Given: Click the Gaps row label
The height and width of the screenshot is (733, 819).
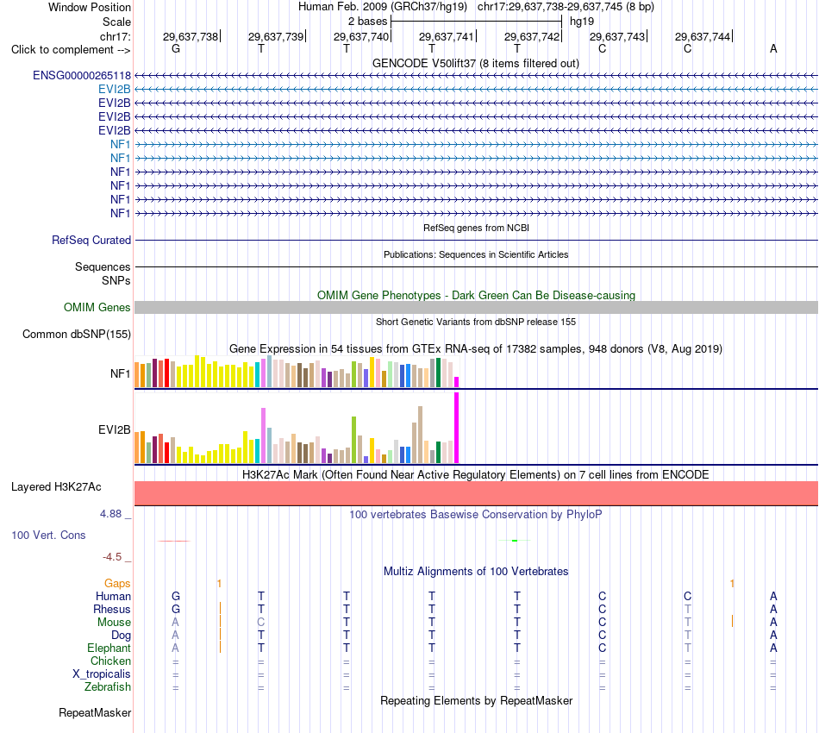Looking at the screenshot, I should pos(117,583).
